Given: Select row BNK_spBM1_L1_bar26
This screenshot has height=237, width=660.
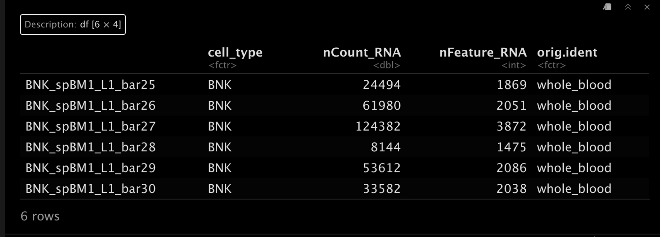Looking at the screenshot, I should (x=335, y=105).
